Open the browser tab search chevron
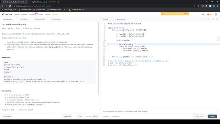Image resolution: width=220 pixels, height=124 pixels. 201,2
